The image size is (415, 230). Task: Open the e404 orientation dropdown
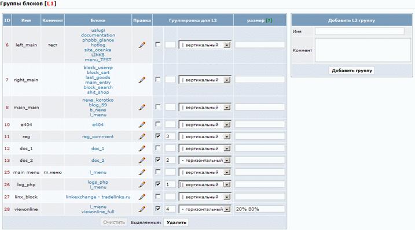(x=205, y=124)
